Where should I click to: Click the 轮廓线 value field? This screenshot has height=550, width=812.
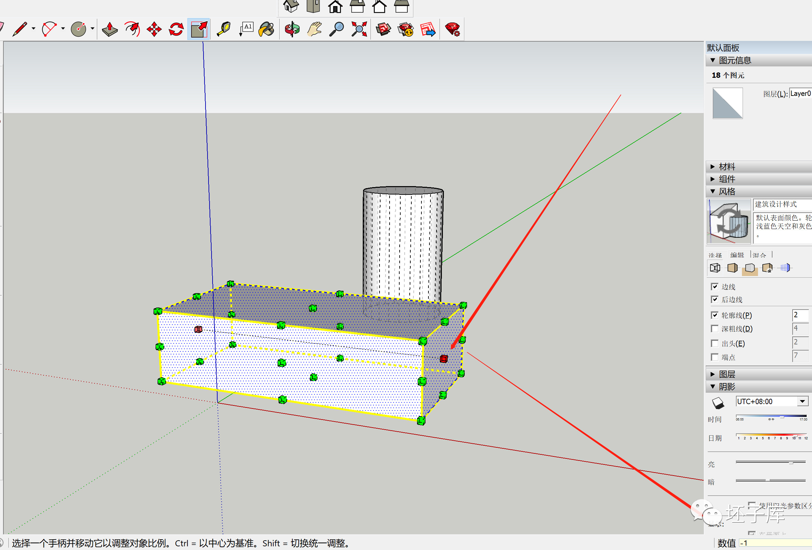click(801, 315)
